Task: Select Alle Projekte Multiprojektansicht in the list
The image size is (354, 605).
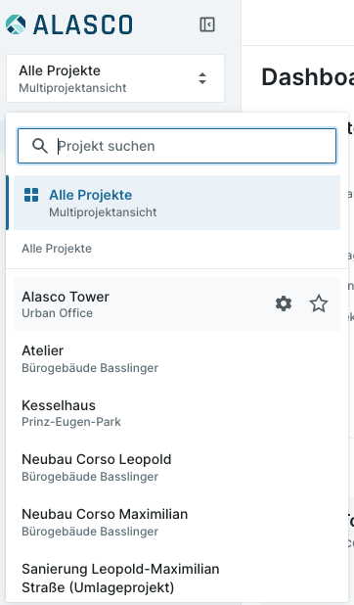Action: pyautogui.click(x=177, y=203)
